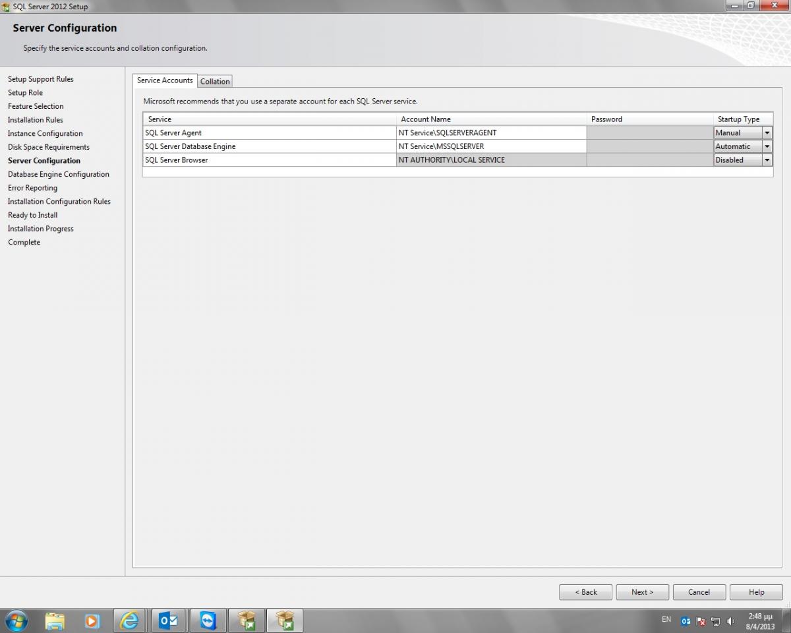791x633 pixels.
Task: Open setup Help
Action: 756,592
